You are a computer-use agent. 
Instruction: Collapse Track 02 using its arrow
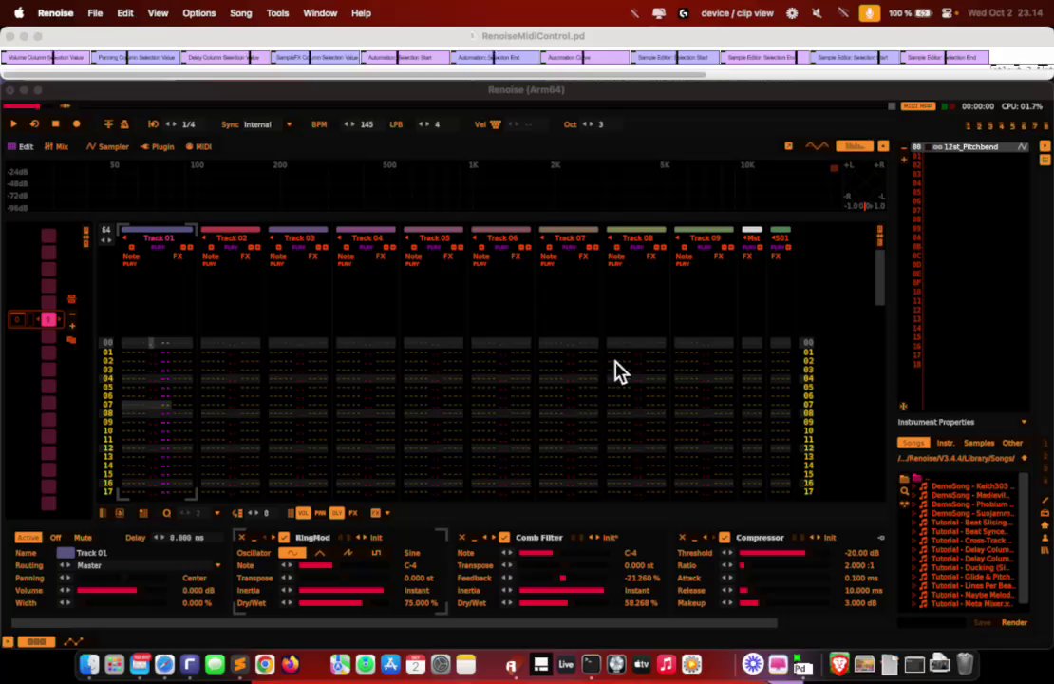pyautogui.click(x=203, y=237)
